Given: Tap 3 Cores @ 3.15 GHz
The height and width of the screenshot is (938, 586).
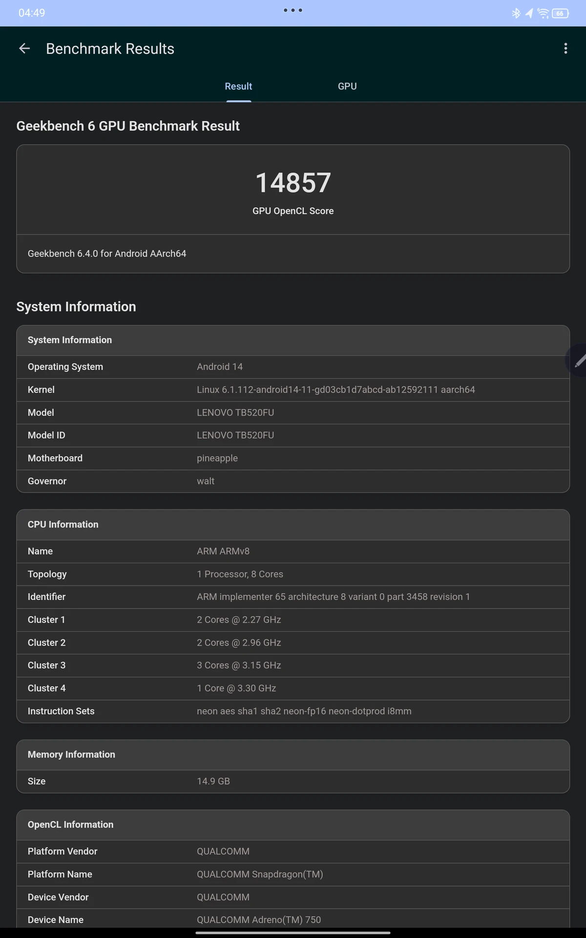Looking at the screenshot, I should pos(239,665).
